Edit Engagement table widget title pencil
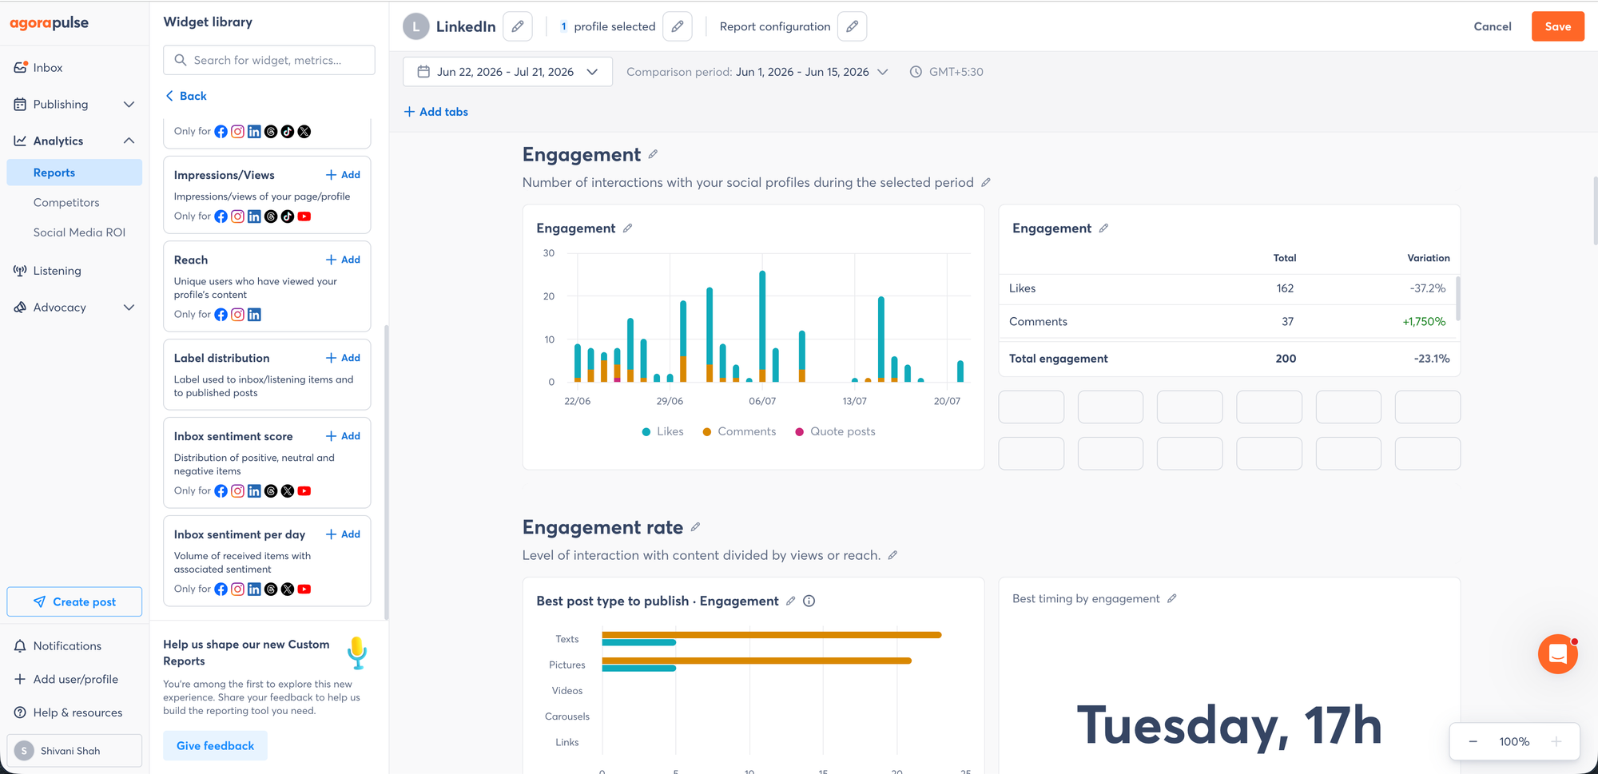1598x774 pixels. (1103, 228)
